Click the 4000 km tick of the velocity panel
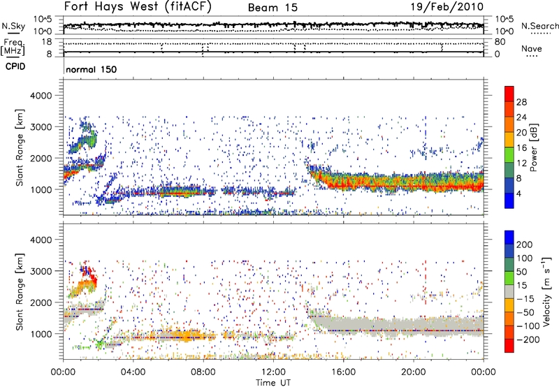559x387 pixels. point(41,240)
